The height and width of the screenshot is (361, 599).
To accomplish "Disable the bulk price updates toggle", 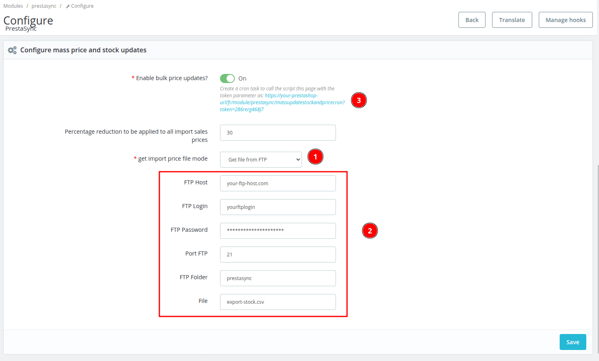I will [227, 78].
